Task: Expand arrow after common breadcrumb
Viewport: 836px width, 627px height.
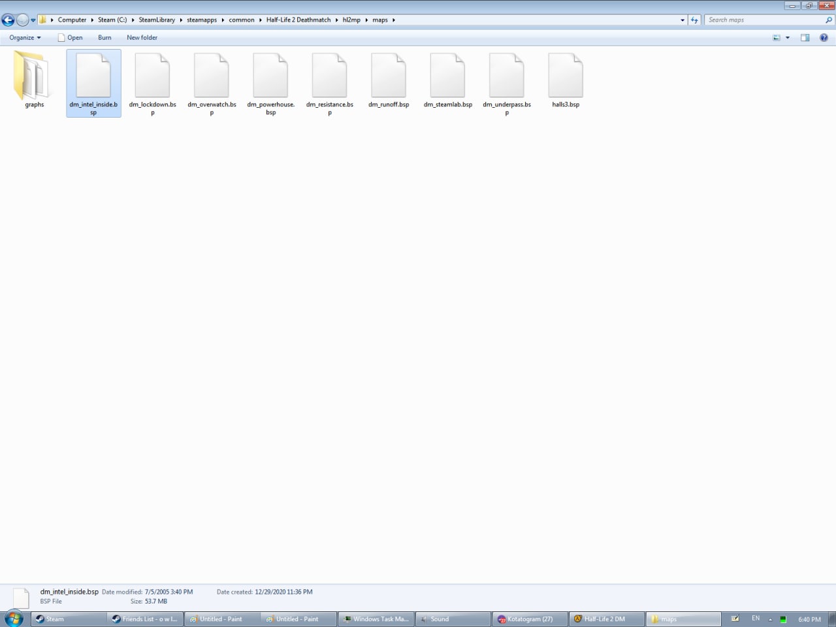Action: click(x=261, y=20)
